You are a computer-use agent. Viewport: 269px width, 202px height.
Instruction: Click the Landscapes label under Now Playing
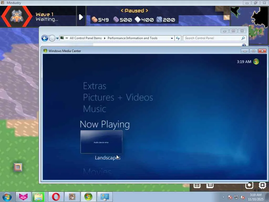[107, 158]
